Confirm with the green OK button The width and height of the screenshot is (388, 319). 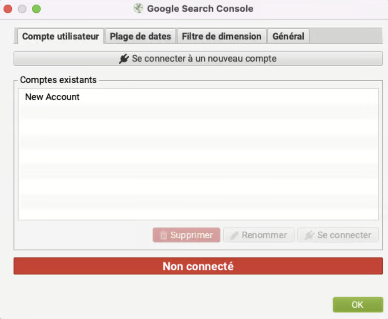[358, 305]
